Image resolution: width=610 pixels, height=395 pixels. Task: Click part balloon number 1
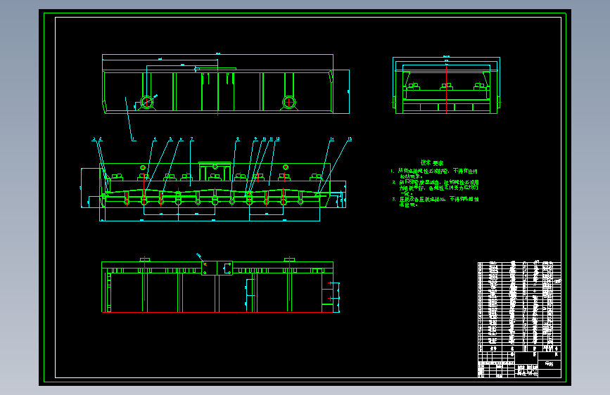click(x=134, y=138)
